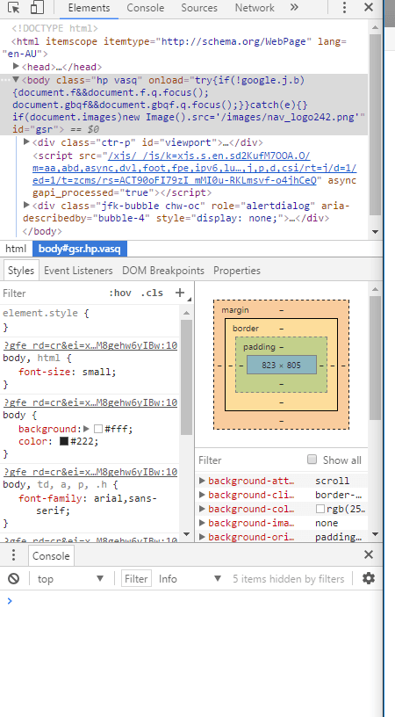Activate the inspect element picker icon
Viewport: 395px width, 717px height.
14,8
